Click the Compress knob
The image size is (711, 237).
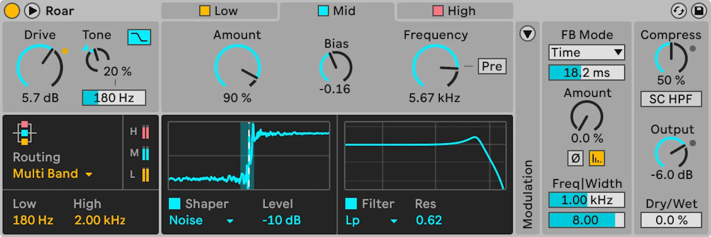(671, 58)
